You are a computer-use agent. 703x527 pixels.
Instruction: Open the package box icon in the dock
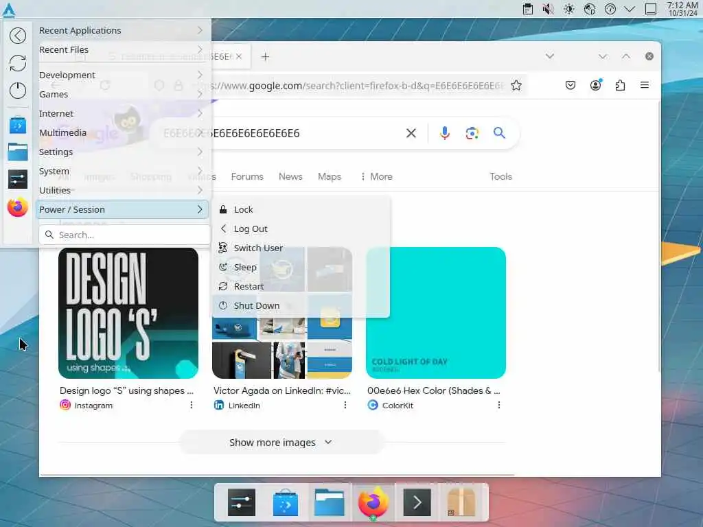(461, 503)
